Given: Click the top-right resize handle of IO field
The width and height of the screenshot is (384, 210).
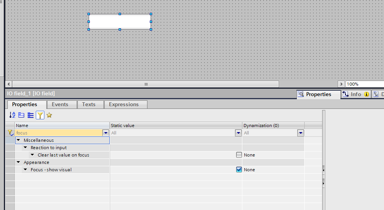Looking at the screenshot, I should point(151,14).
